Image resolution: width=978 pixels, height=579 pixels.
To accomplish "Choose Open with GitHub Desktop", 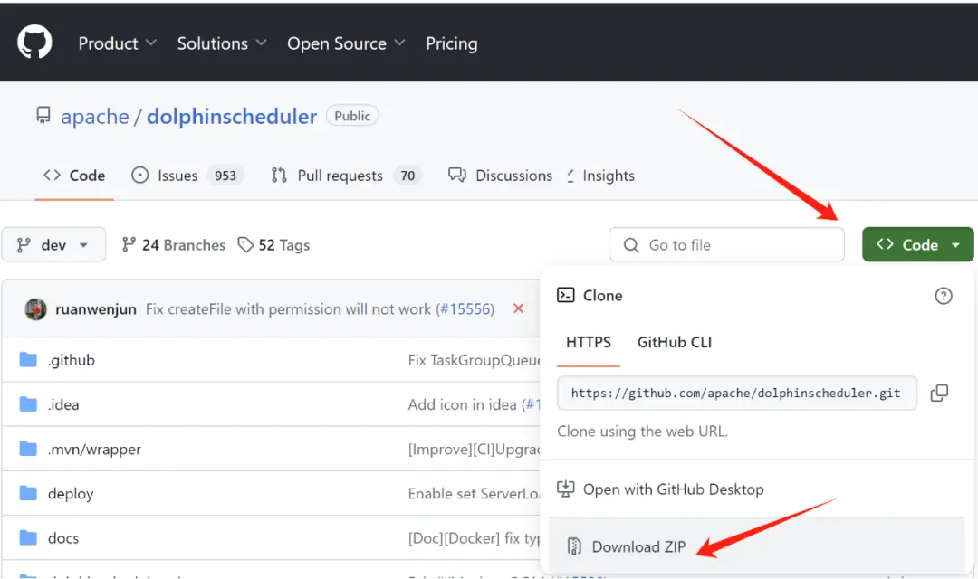I will pos(672,489).
